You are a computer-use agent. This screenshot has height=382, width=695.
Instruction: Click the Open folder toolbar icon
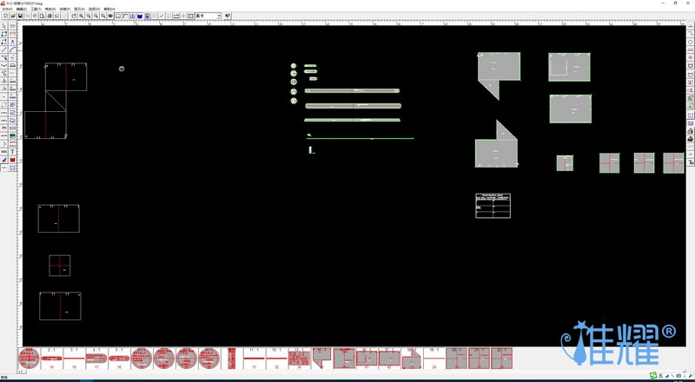[x=13, y=16]
